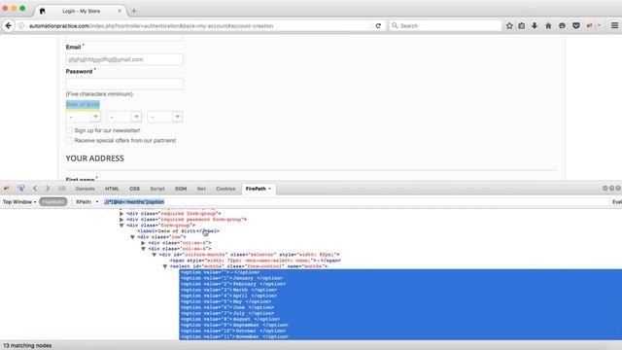Screen dimensions: 622x350
Task: Open the chat bubble toolbar icon
Action: [x=562, y=26]
